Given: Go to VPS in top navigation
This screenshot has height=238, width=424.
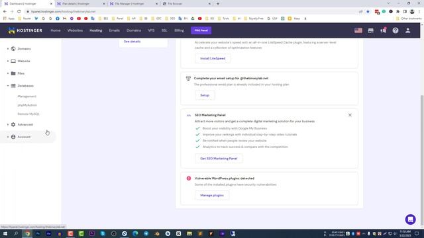Looking at the screenshot, I should 151,30.
